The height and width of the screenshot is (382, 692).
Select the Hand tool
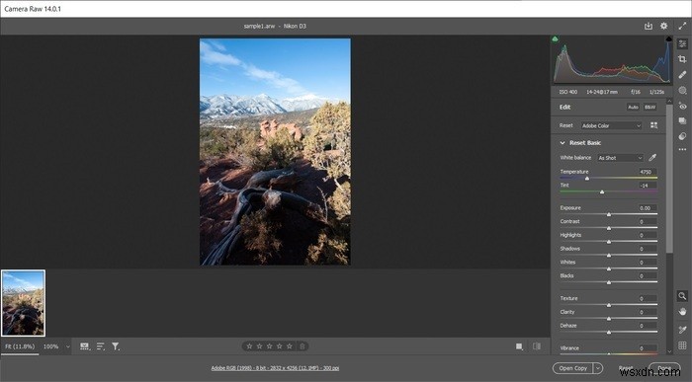coord(682,312)
